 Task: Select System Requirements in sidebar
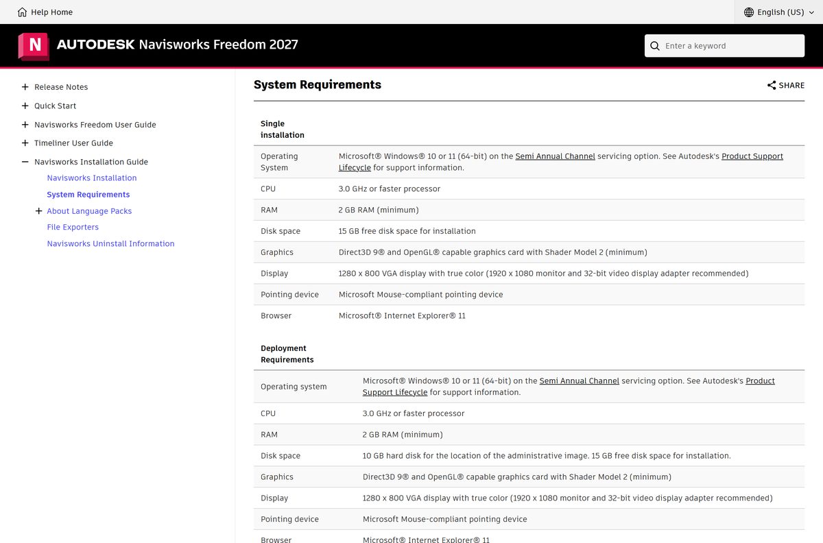click(88, 195)
